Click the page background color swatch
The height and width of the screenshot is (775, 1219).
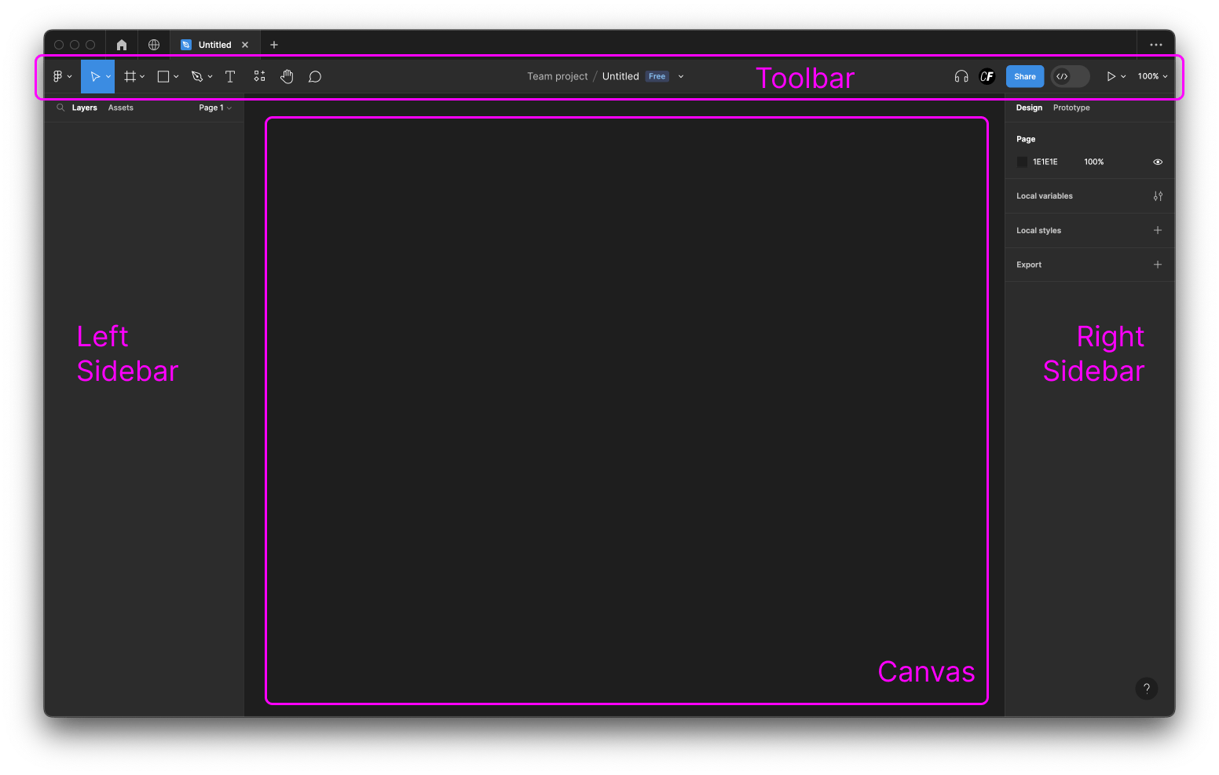point(1022,162)
